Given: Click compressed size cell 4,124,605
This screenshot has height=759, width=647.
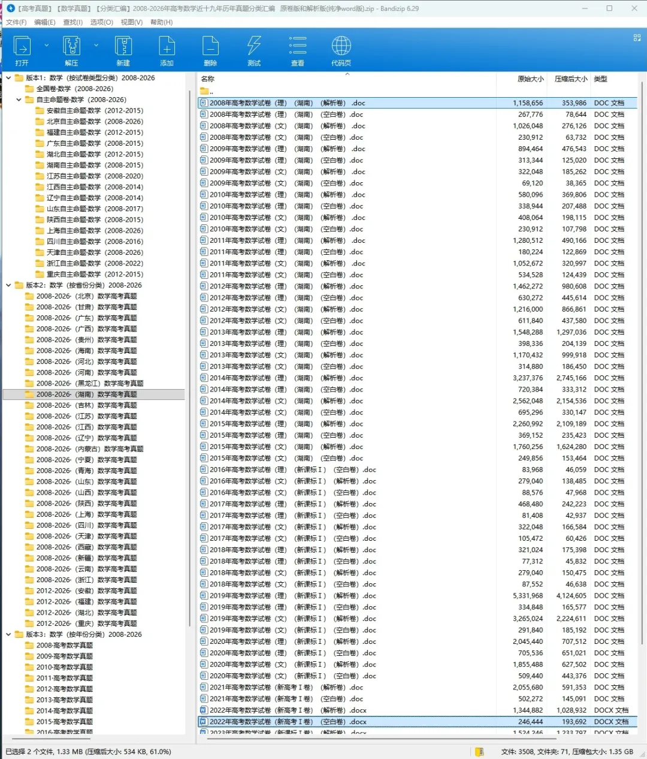Looking at the screenshot, I should point(571,596).
